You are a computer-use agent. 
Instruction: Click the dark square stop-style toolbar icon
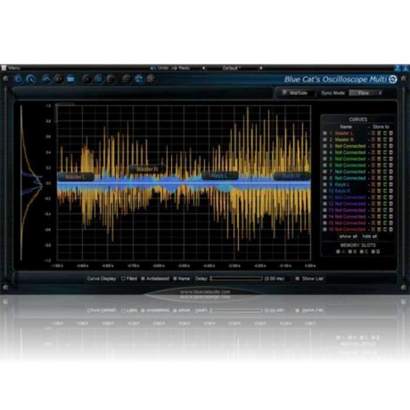(111, 79)
